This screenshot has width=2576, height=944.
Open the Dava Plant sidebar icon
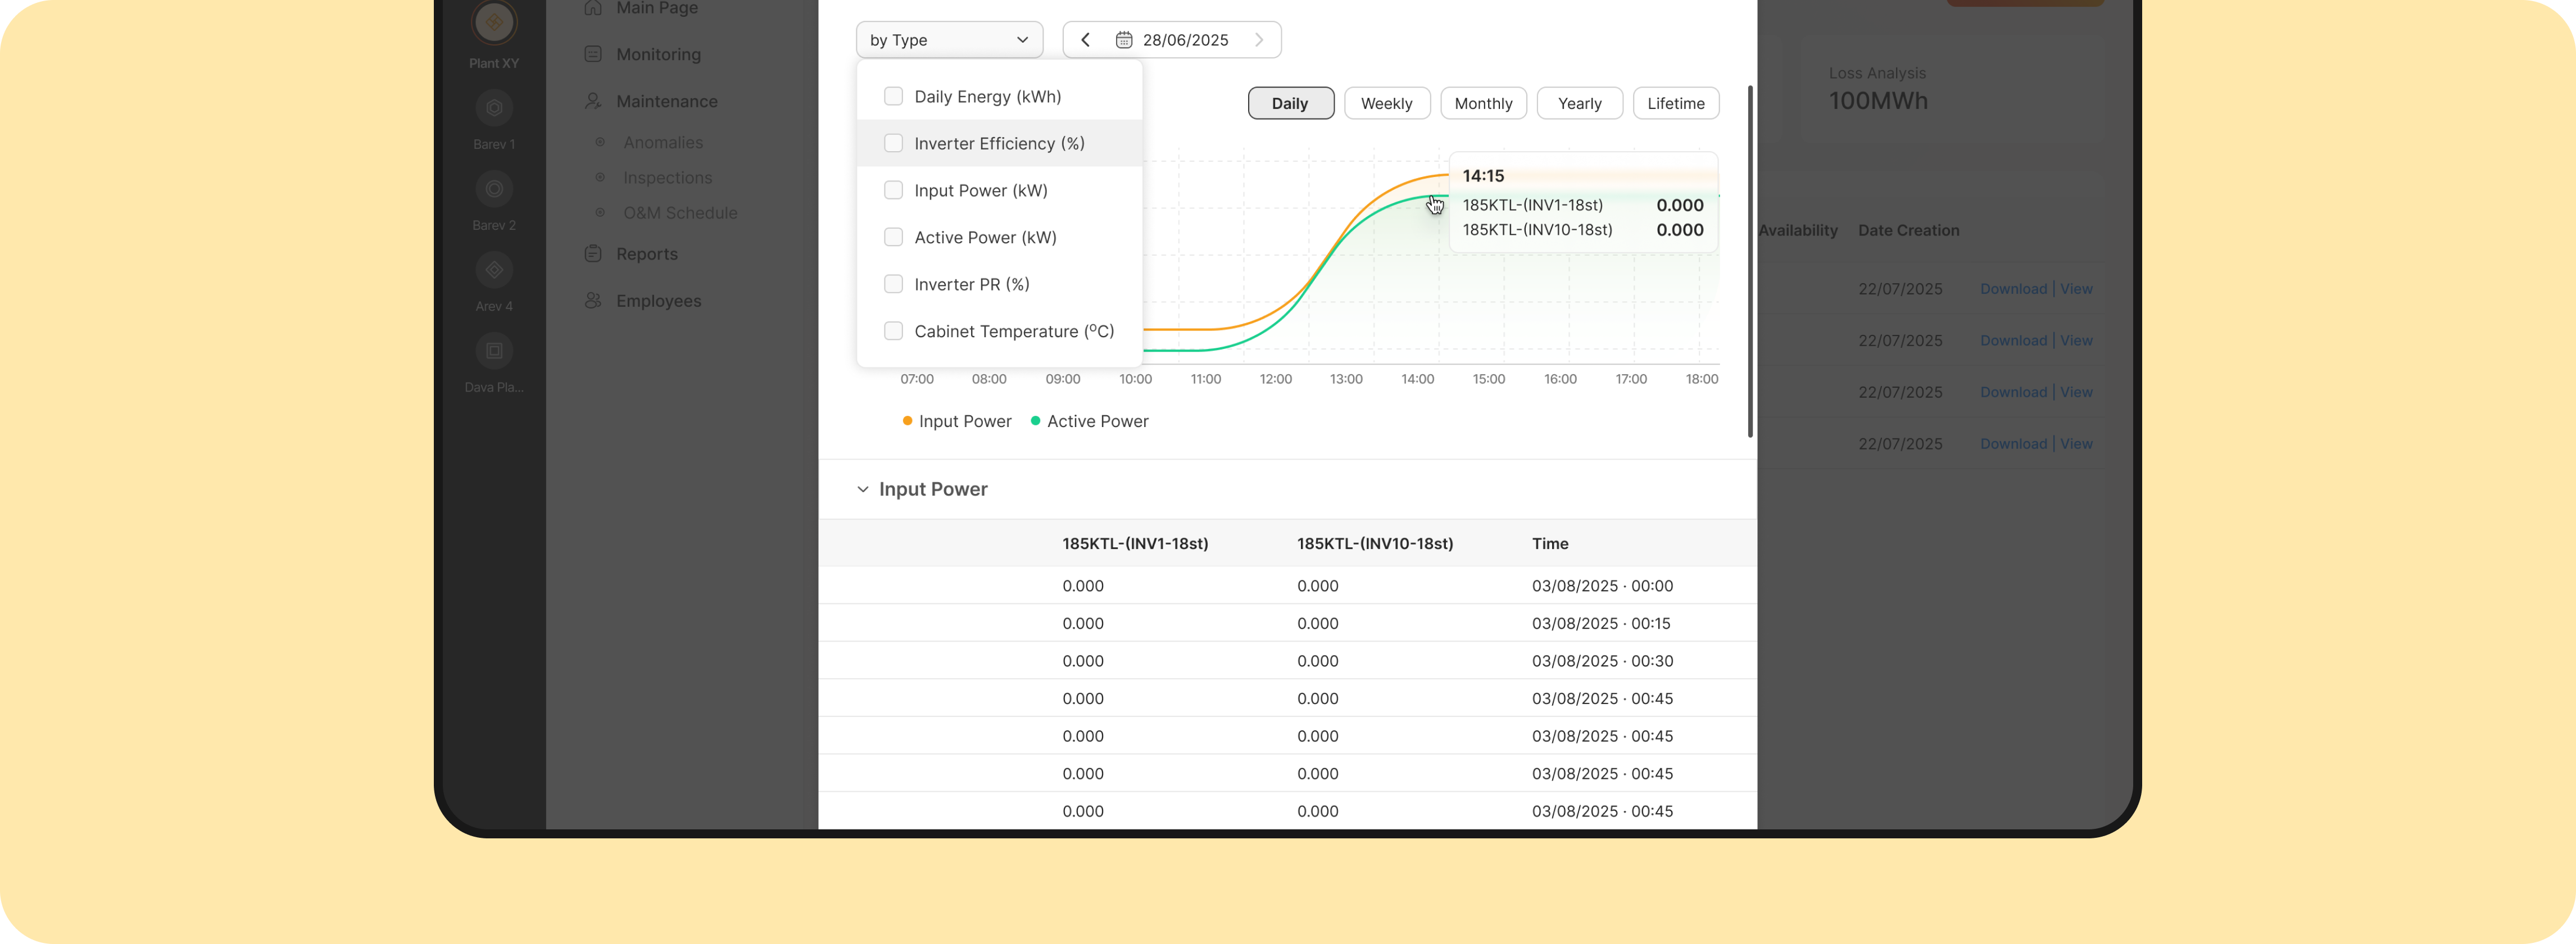[x=494, y=351]
